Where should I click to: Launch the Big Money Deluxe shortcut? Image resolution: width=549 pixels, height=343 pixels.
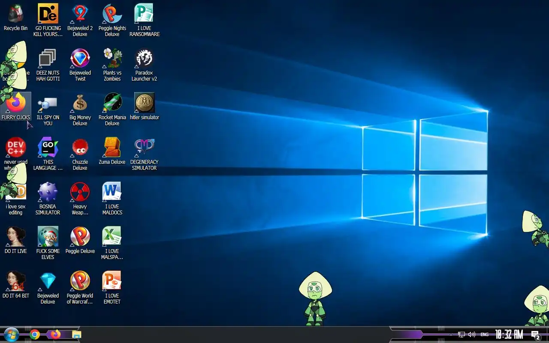point(80,109)
